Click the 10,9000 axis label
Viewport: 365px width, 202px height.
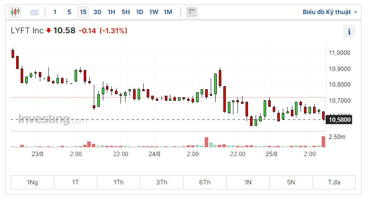click(x=339, y=69)
